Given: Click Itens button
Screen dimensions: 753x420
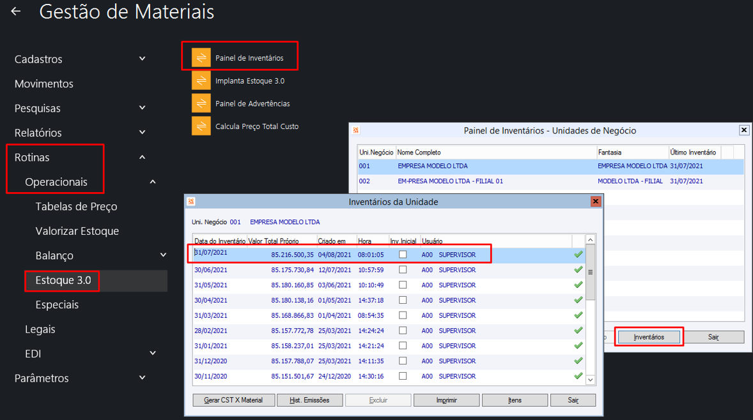Looking at the screenshot, I should click(515, 400).
